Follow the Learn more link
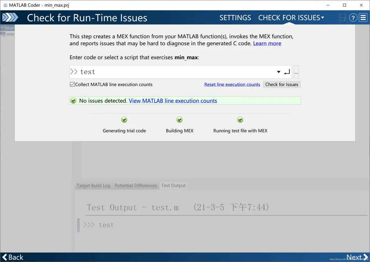 (x=267, y=43)
